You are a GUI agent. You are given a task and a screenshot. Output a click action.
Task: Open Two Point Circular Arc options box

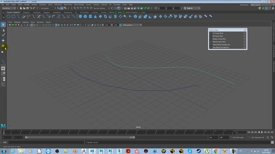click(x=244, y=47)
